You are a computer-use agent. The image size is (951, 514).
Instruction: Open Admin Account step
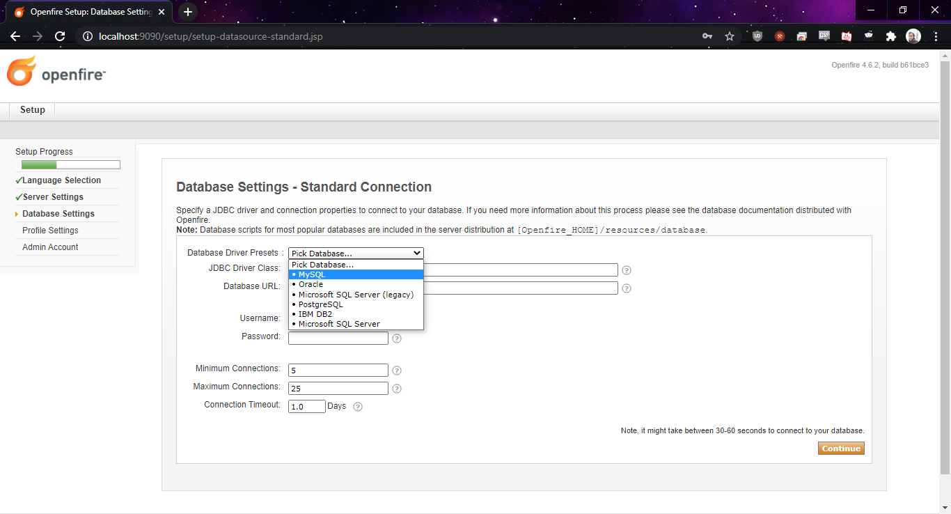(x=50, y=247)
